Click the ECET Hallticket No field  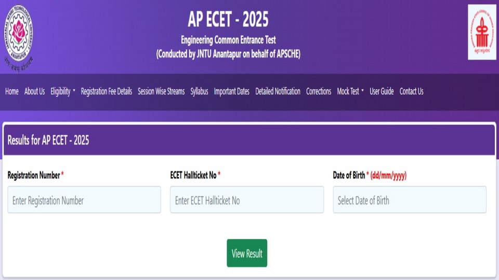247,200
